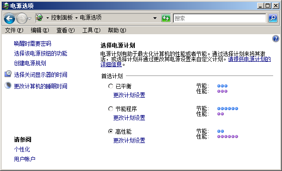Click the 选择电源计划 heading
This screenshot has height=171, width=282.
117,45
